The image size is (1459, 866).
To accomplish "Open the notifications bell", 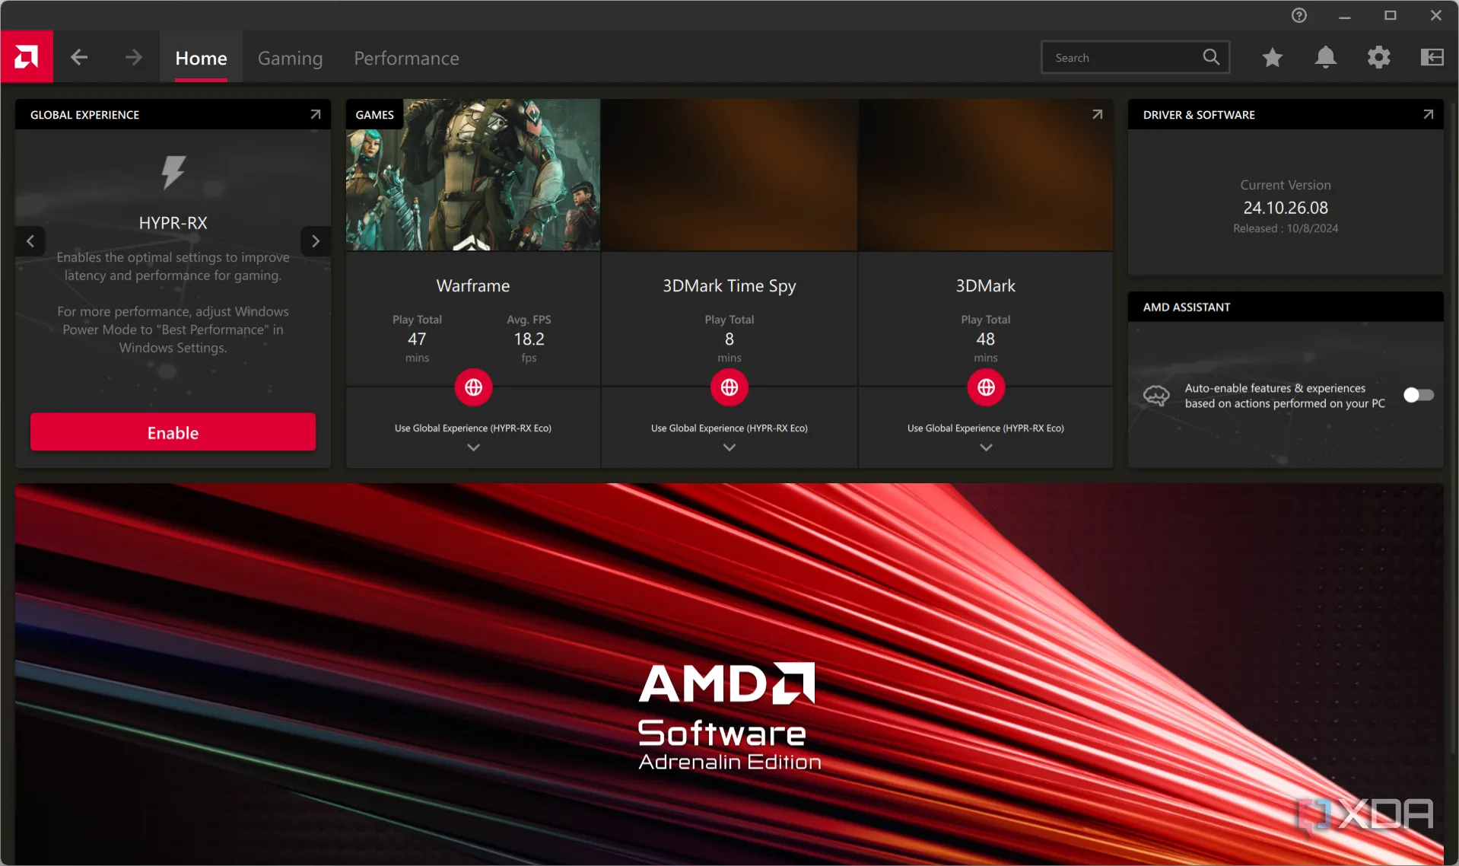I will click(1325, 58).
